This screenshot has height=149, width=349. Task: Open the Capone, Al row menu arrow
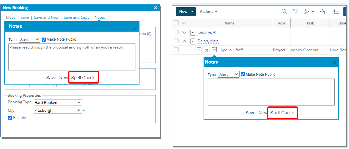click(193, 33)
